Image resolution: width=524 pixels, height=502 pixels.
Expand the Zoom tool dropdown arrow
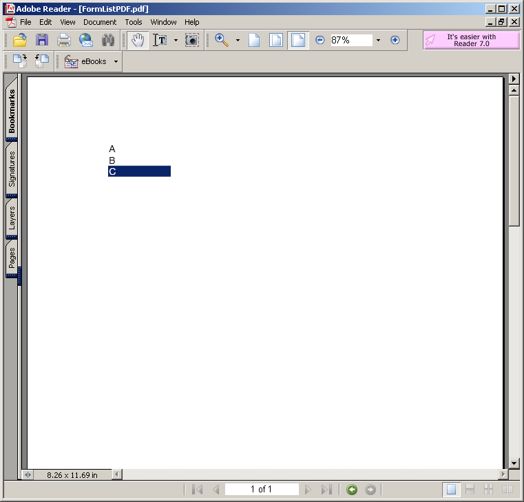238,40
